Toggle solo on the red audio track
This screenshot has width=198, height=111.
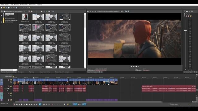pos(11,86)
